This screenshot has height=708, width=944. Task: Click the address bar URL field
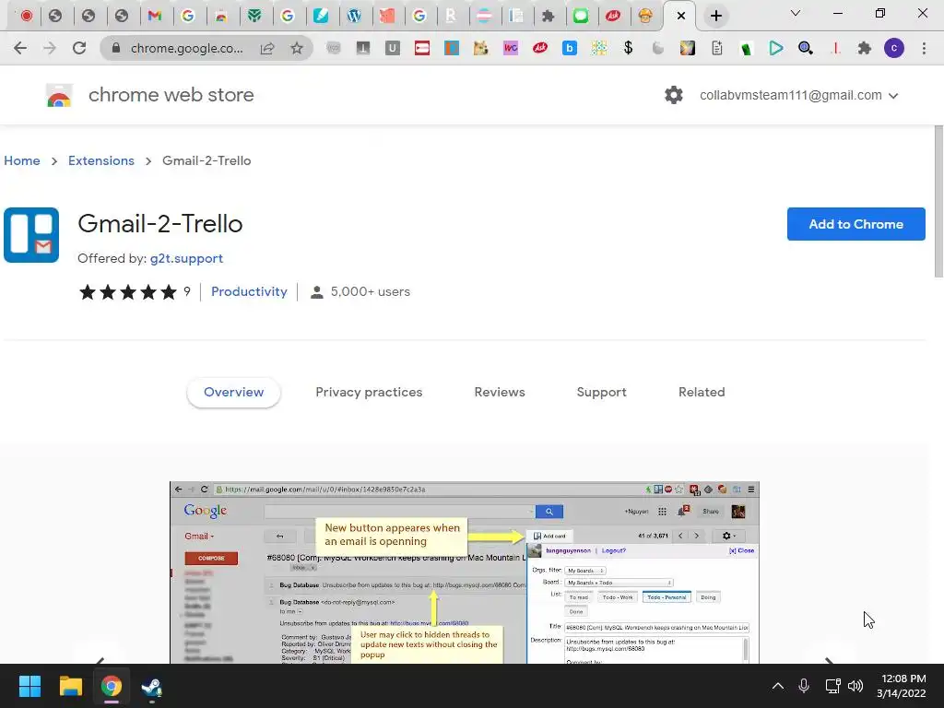[187, 48]
